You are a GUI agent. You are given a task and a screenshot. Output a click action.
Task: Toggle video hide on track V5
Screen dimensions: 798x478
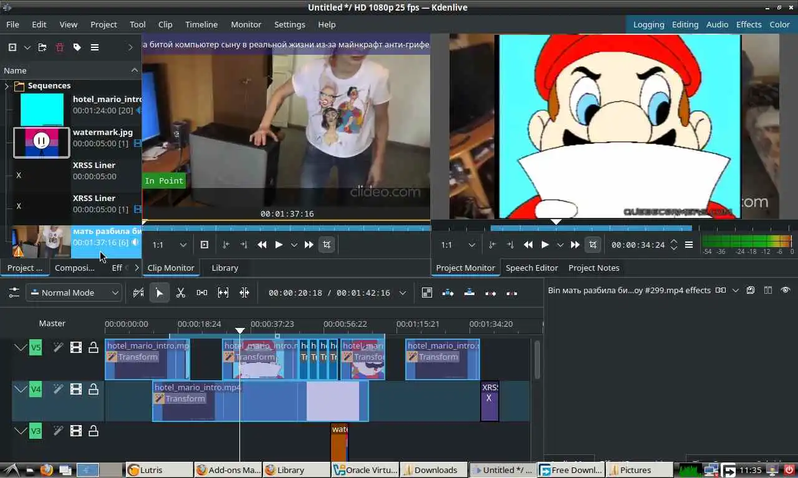click(76, 347)
